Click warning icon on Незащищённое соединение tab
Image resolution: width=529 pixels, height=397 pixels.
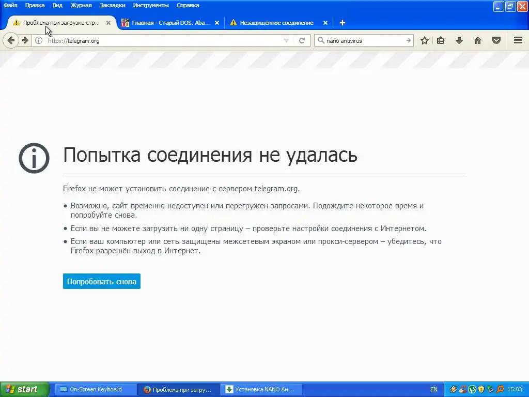(x=233, y=23)
